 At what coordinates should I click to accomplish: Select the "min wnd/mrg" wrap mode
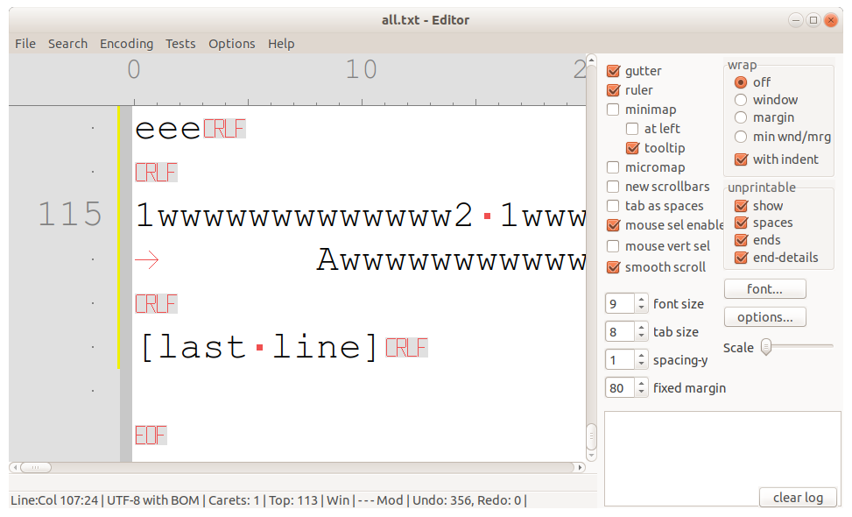pos(740,135)
